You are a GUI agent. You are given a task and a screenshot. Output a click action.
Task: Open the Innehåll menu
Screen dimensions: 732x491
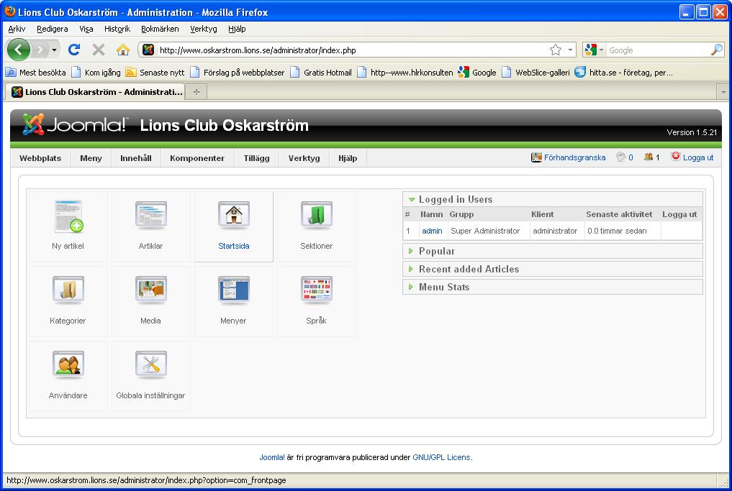[x=136, y=158]
